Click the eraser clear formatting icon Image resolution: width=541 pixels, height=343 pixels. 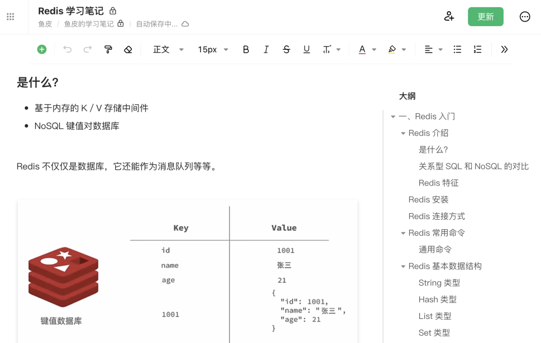click(128, 49)
